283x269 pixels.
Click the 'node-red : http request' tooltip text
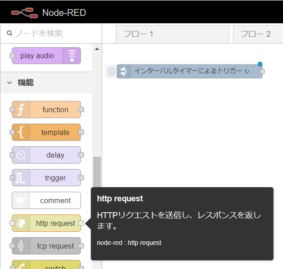[x=129, y=243]
